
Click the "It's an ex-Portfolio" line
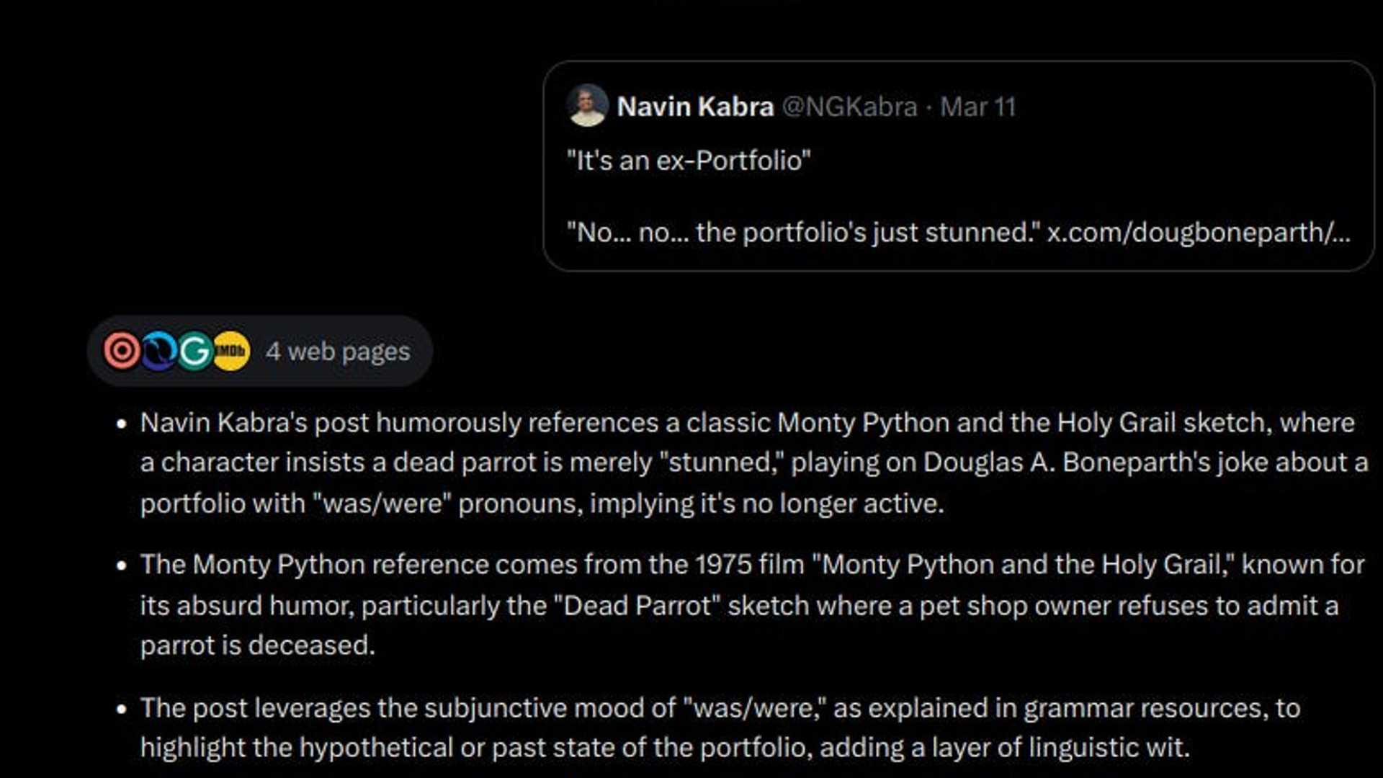point(689,160)
